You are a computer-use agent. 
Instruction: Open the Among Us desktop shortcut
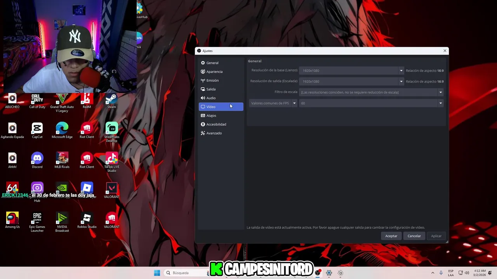point(12,220)
